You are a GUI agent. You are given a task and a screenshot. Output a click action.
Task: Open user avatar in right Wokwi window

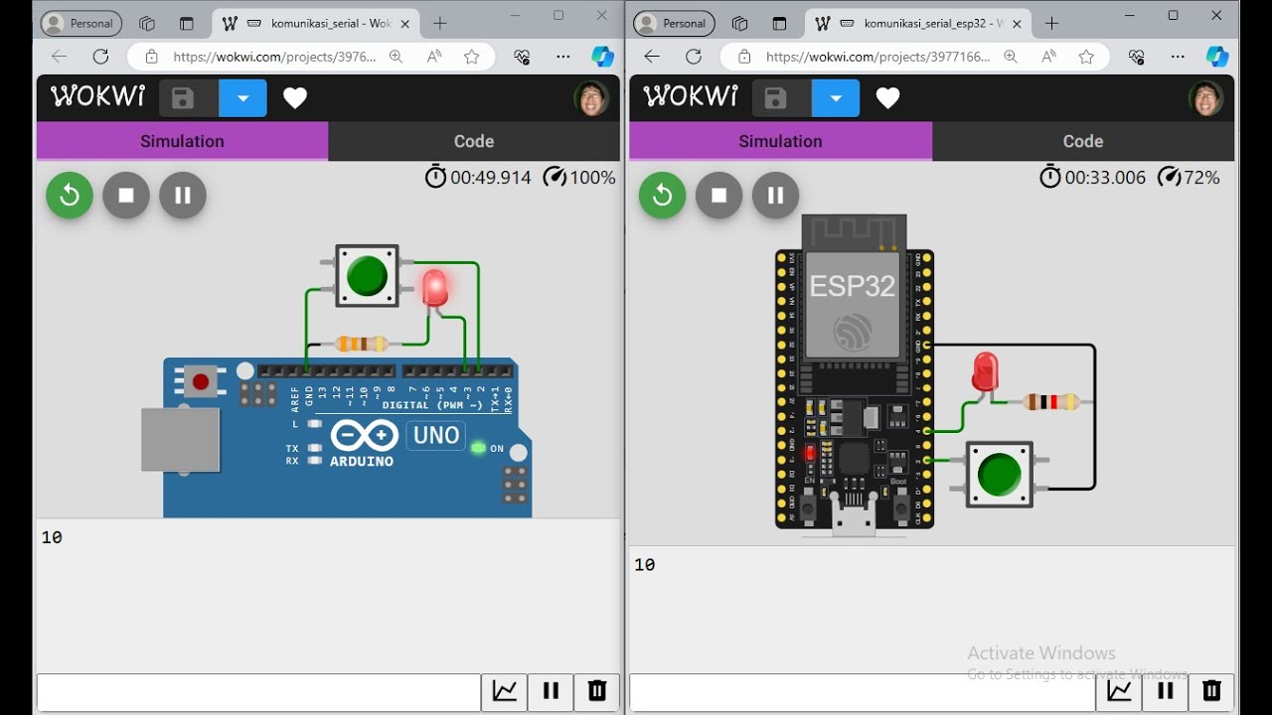1205,98
